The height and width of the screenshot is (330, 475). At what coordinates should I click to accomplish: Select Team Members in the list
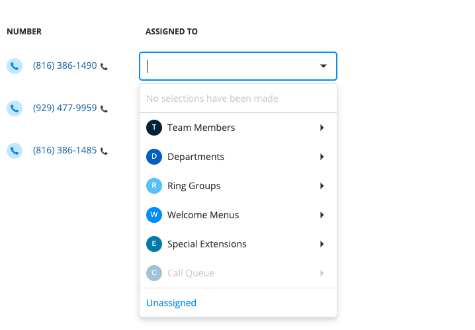[x=237, y=128]
